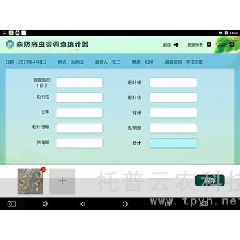Click the green 保存 save button
Screen dimensions: 240x240
coord(210,180)
